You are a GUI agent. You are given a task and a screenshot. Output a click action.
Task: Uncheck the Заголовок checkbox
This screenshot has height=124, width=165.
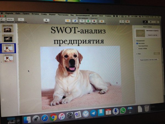(x=137, y=43)
